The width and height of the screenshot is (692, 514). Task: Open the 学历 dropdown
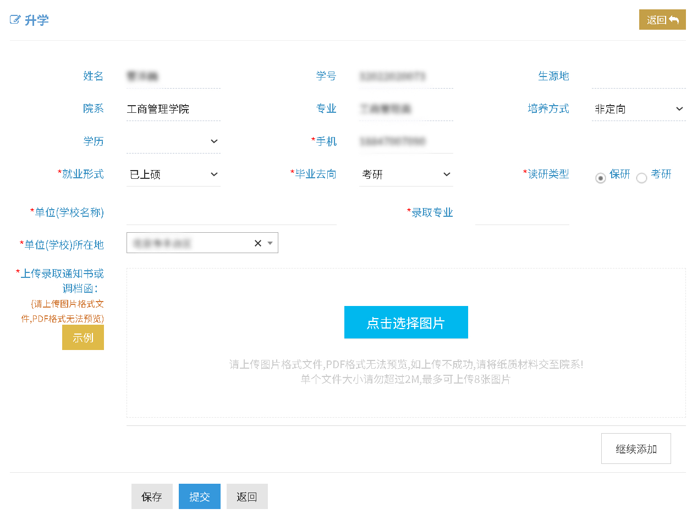[x=173, y=142]
